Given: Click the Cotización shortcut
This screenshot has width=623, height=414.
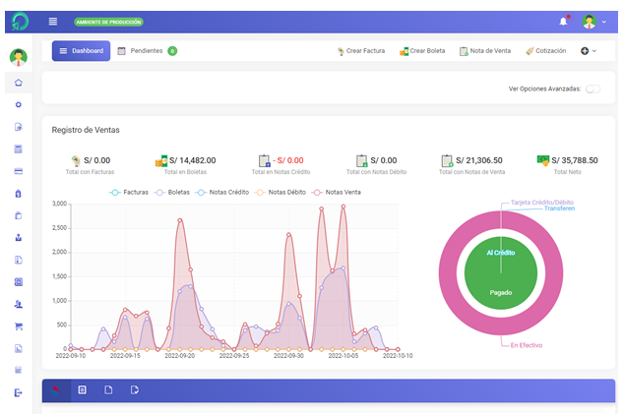Looking at the screenshot, I should [x=545, y=50].
